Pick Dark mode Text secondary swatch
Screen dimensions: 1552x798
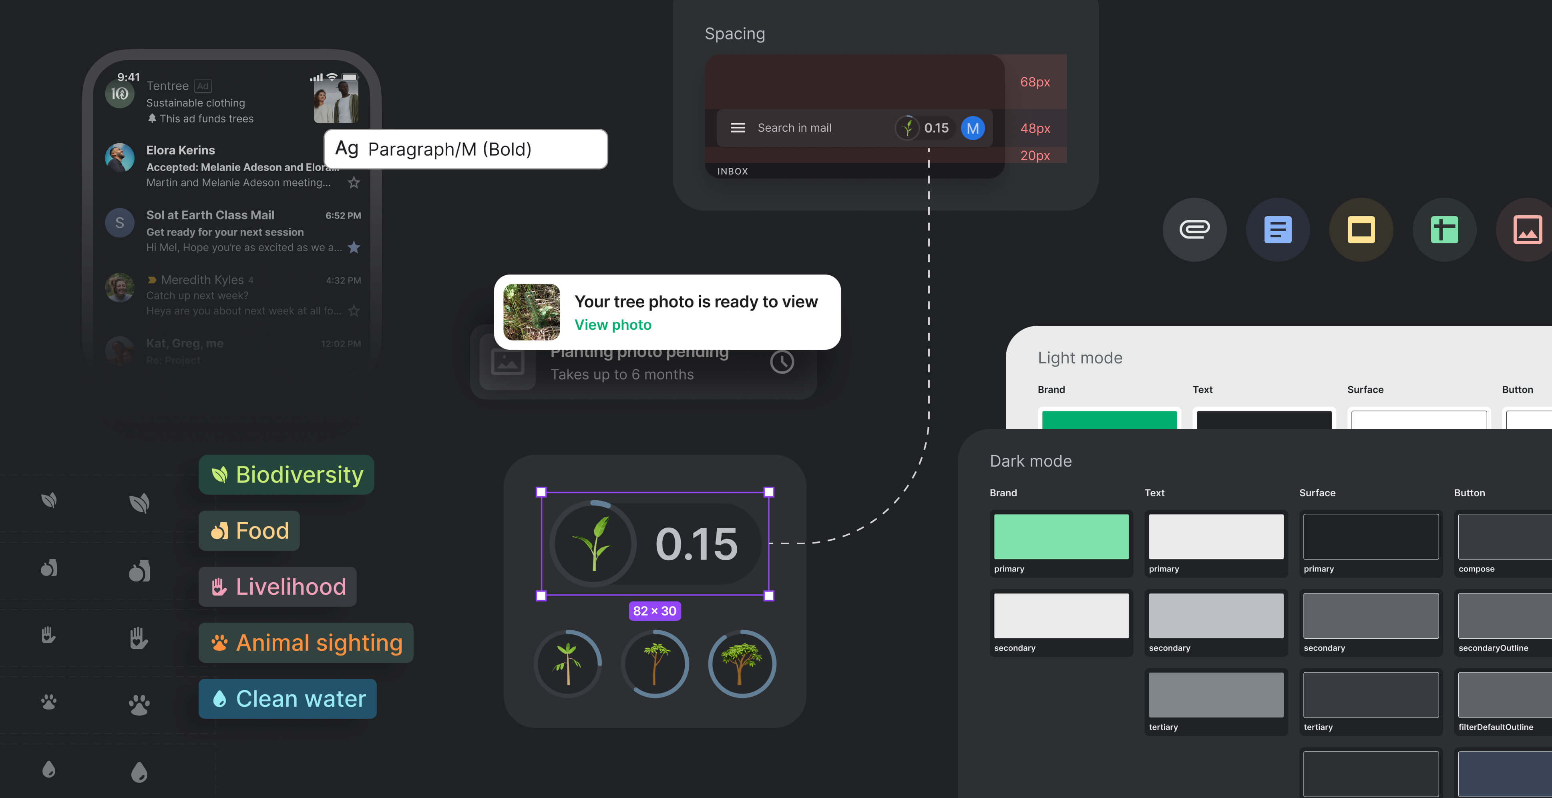tap(1216, 616)
